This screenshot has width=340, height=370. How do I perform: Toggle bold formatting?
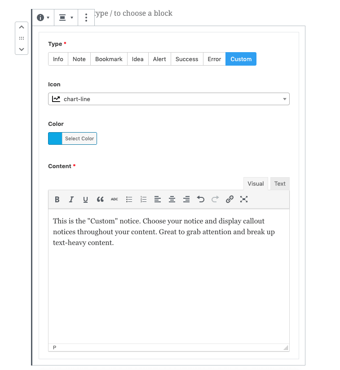[x=57, y=200]
